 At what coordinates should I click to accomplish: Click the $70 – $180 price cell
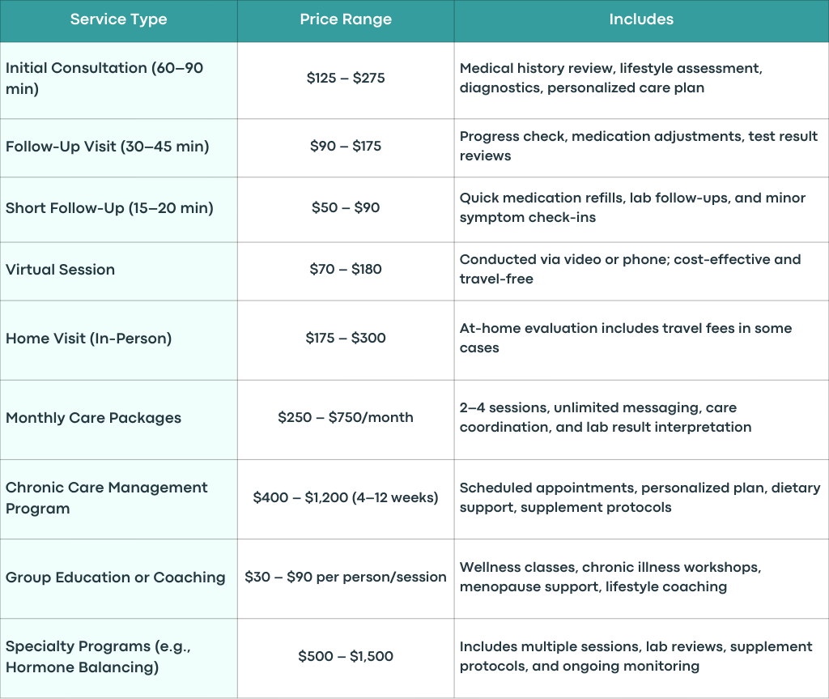click(346, 271)
